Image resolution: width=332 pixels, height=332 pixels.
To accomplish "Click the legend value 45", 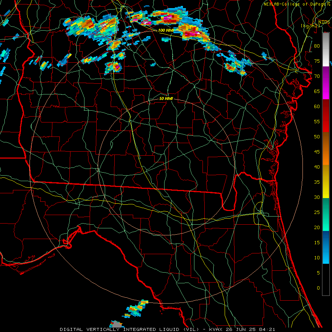I will 317,152.
